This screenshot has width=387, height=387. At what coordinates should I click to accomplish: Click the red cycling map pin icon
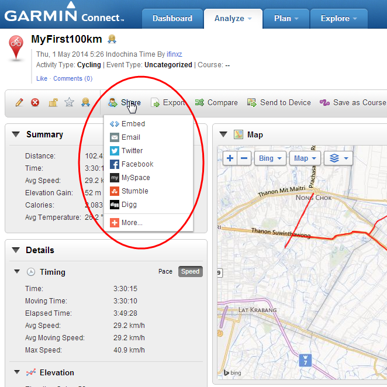16,48
